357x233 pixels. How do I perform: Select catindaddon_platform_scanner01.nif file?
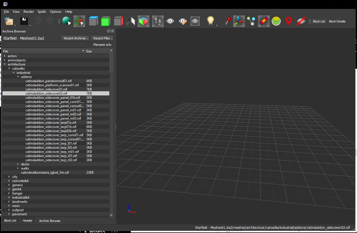52,85
